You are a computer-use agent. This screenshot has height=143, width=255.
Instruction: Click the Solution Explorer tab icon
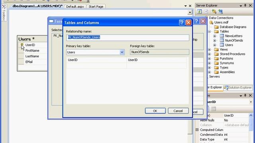pos(226,88)
